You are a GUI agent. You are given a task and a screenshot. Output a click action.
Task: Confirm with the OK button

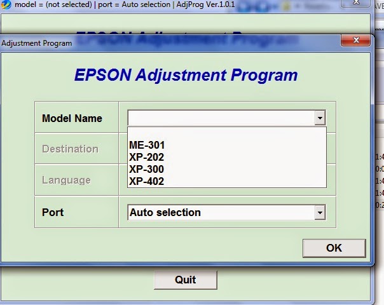(334, 248)
